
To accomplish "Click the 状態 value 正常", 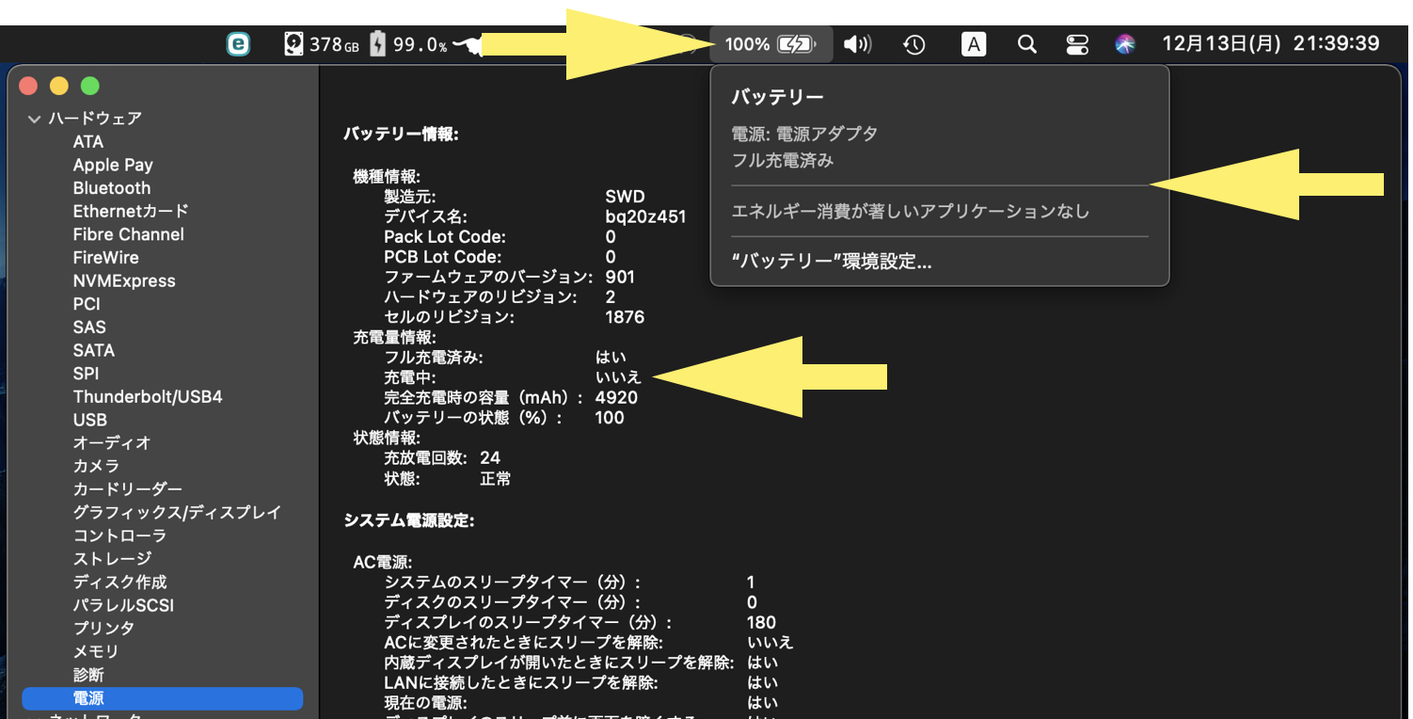I will coord(496,479).
